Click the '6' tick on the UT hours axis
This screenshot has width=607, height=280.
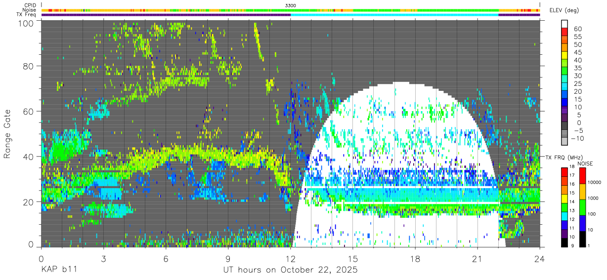[166, 258]
